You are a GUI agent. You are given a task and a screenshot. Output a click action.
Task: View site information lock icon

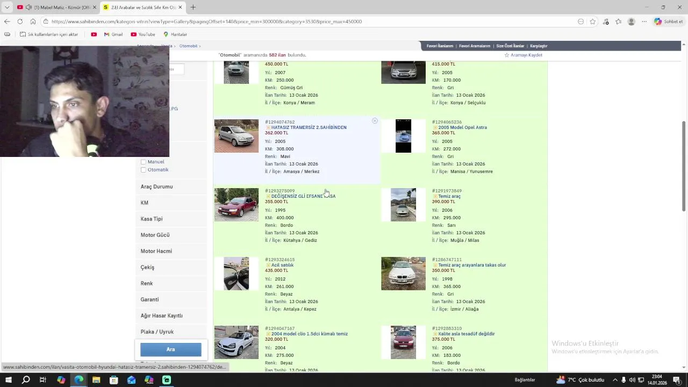pos(46,21)
